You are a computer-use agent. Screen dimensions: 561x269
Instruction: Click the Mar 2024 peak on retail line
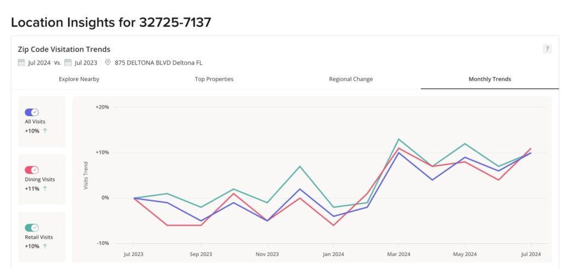[x=399, y=139]
